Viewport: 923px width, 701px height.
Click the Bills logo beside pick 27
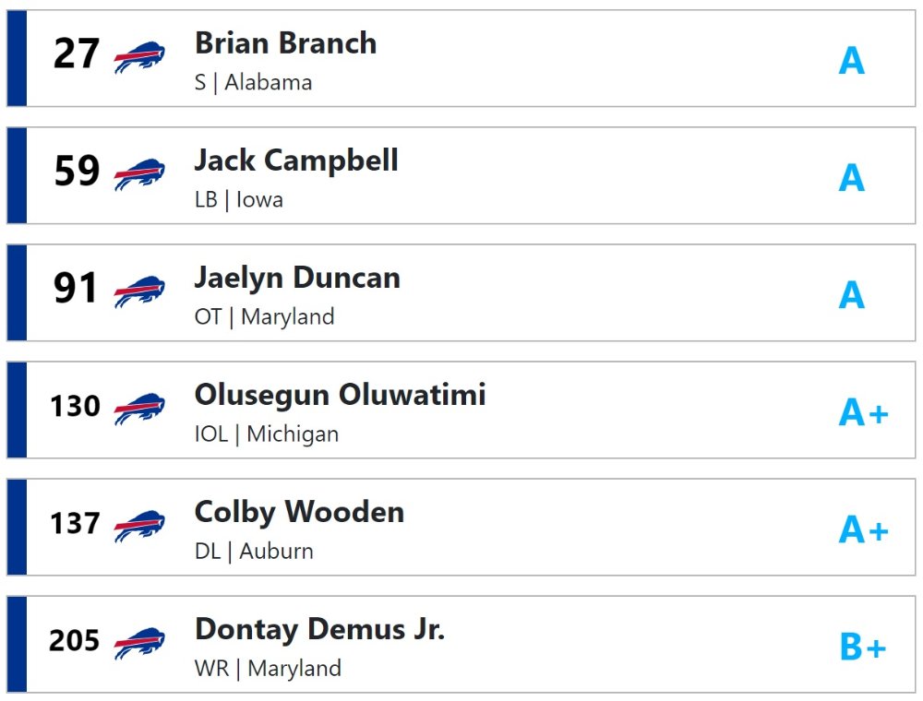point(139,56)
